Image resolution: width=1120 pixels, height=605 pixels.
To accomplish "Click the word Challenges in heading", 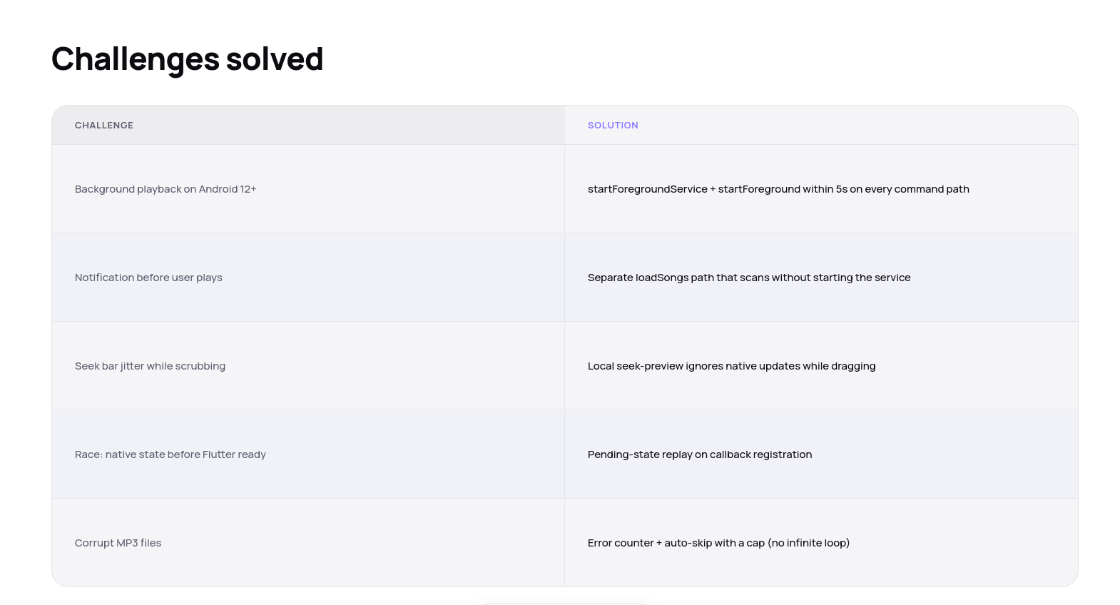I will [135, 59].
